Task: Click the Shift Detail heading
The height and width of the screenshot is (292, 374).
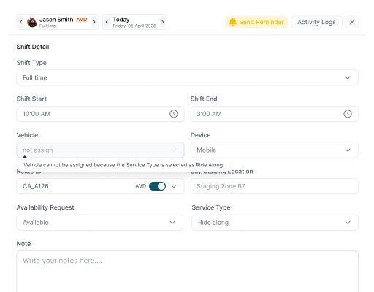Action: [x=33, y=47]
